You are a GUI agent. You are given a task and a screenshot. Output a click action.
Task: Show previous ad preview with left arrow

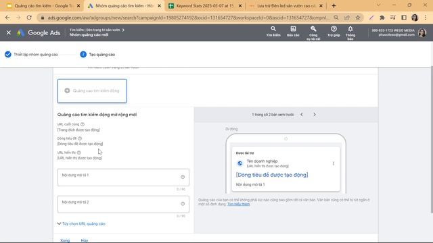[302, 114]
